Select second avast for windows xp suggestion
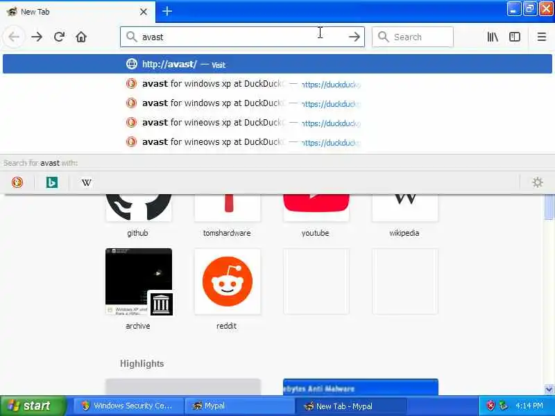This screenshot has height=416, width=555. point(277,103)
